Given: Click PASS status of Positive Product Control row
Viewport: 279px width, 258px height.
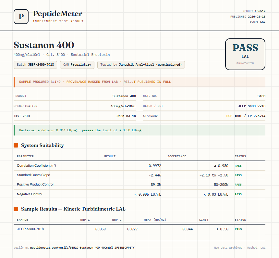Looking at the screenshot, I should coord(238,185).
